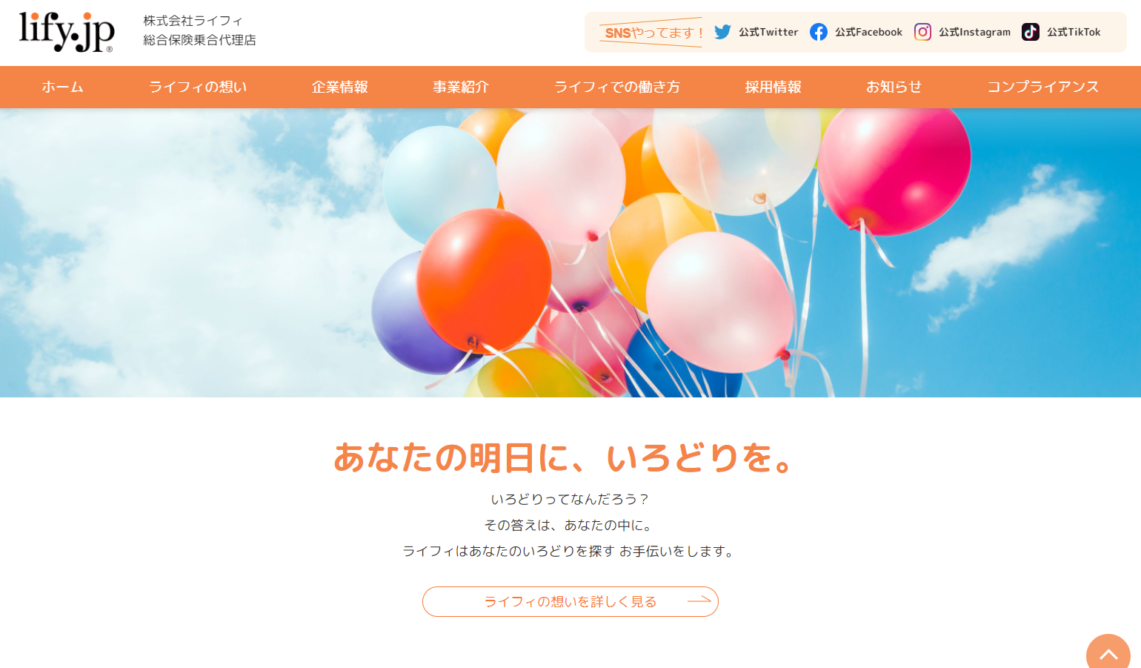Go to ホーム in navigation bar
The width and height of the screenshot is (1141, 668).
(62, 87)
